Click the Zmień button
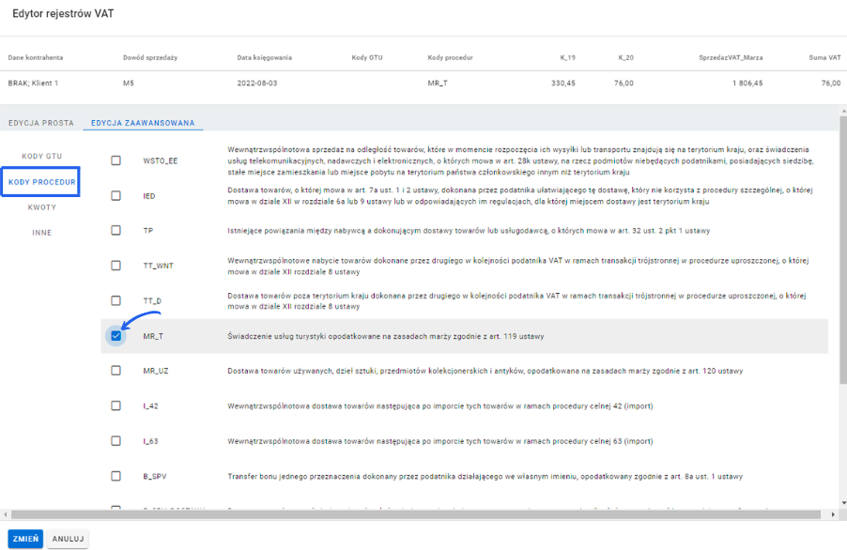Viewport: 847px width, 550px height. coord(25,539)
